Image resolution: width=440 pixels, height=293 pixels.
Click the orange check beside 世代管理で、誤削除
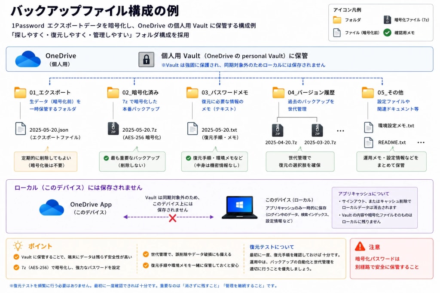(x=146, y=254)
